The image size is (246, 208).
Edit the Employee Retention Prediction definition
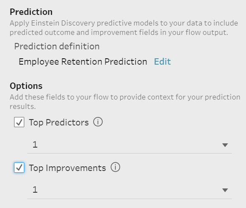click(163, 61)
